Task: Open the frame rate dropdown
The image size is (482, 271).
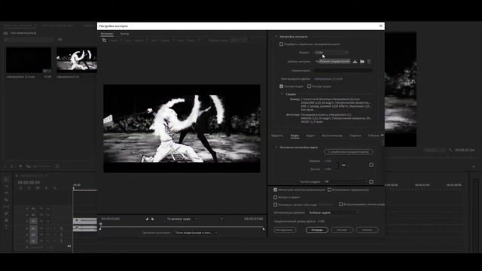Action: 346,181
